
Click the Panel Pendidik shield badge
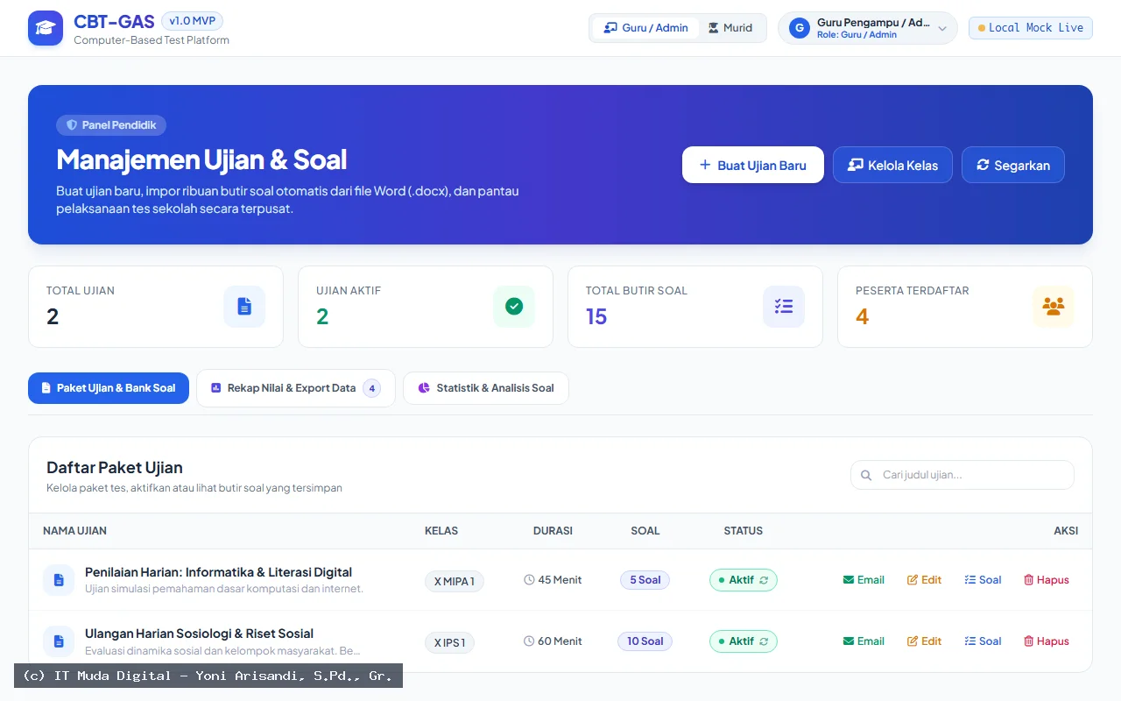111,125
